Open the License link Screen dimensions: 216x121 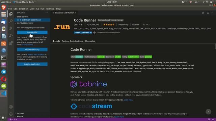[136, 25]
